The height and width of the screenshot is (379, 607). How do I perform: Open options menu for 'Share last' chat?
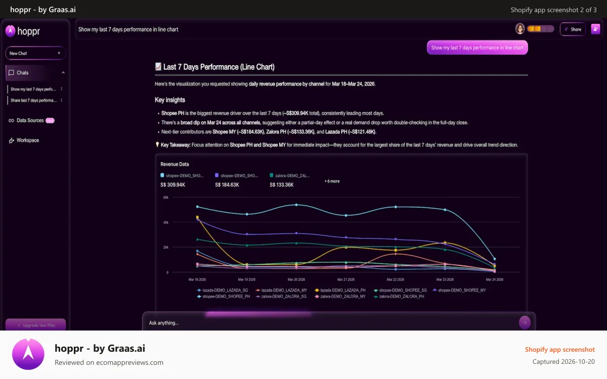coord(62,100)
